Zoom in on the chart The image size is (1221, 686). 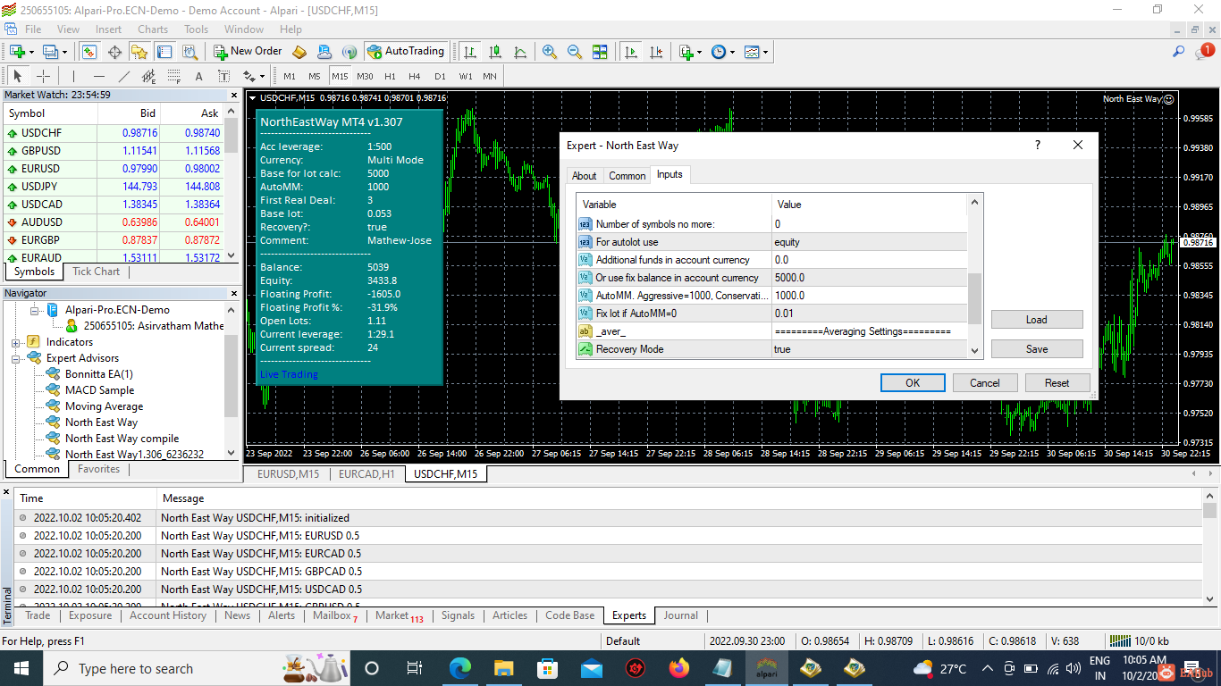(x=550, y=52)
